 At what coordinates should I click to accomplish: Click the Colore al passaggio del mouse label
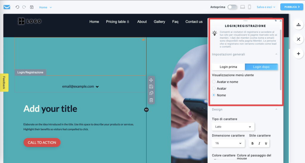pos(254,157)
